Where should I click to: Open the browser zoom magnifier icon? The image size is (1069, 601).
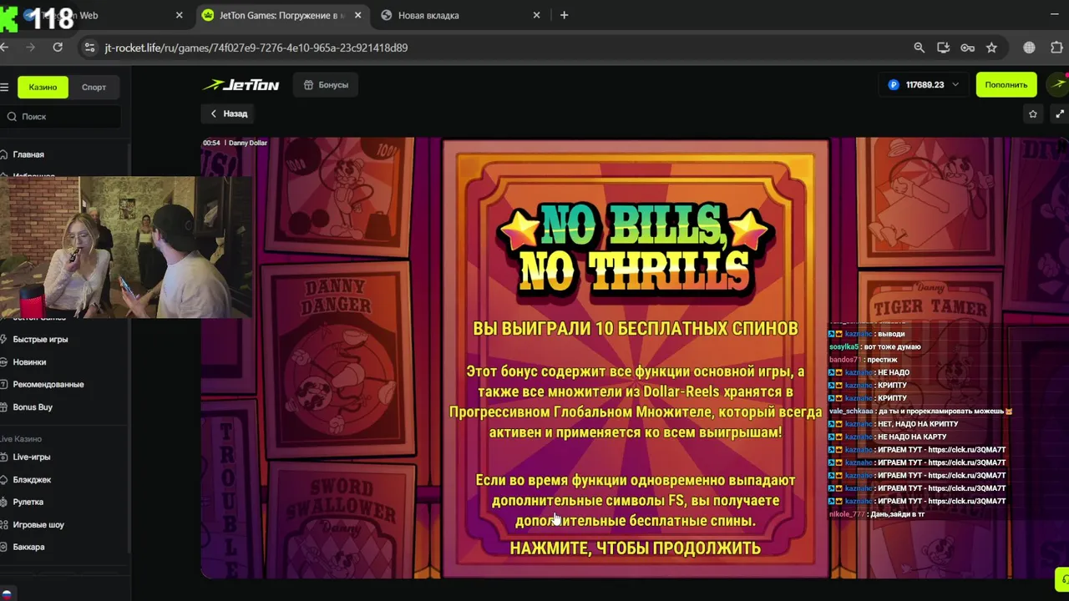click(919, 48)
